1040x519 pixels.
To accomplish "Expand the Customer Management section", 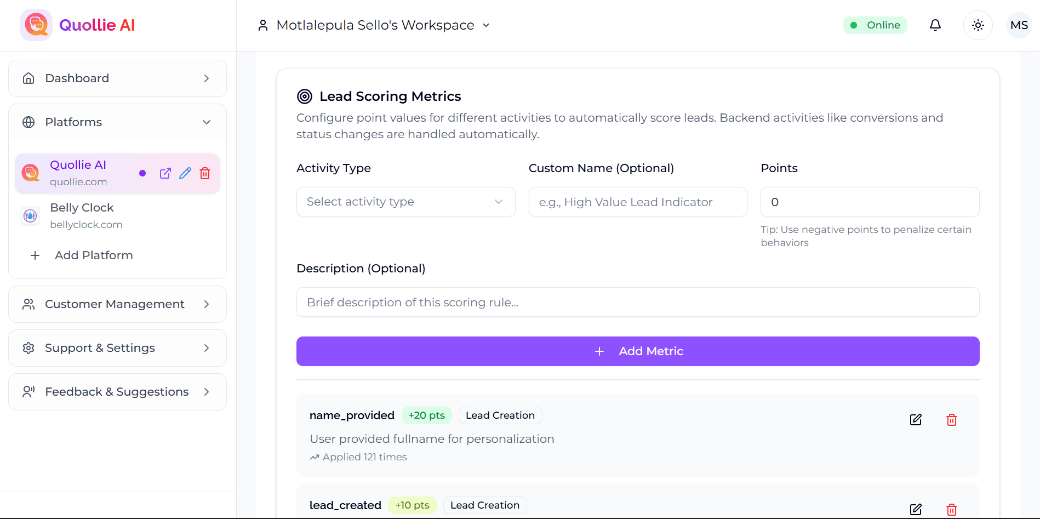I will pyautogui.click(x=117, y=304).
